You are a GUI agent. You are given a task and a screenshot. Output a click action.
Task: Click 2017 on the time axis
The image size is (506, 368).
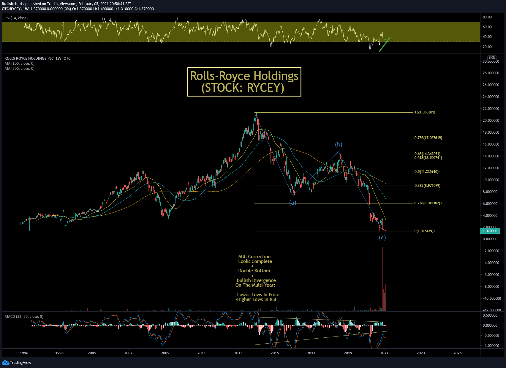pyautogui.click(x=311, y=353)
